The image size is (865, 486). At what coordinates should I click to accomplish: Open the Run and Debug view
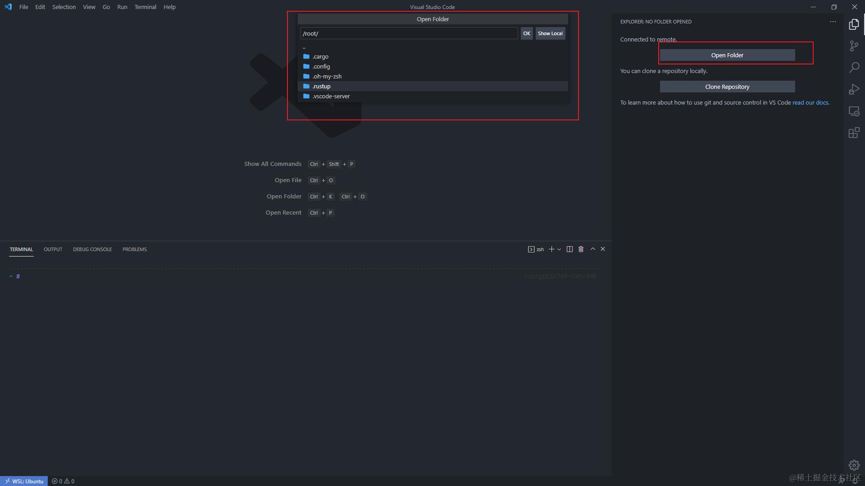[854, 89]
